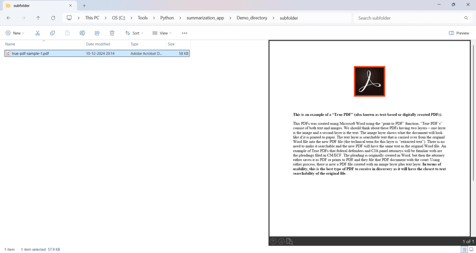
Task: Refresh the subfolder view
Action: [53, 18]
